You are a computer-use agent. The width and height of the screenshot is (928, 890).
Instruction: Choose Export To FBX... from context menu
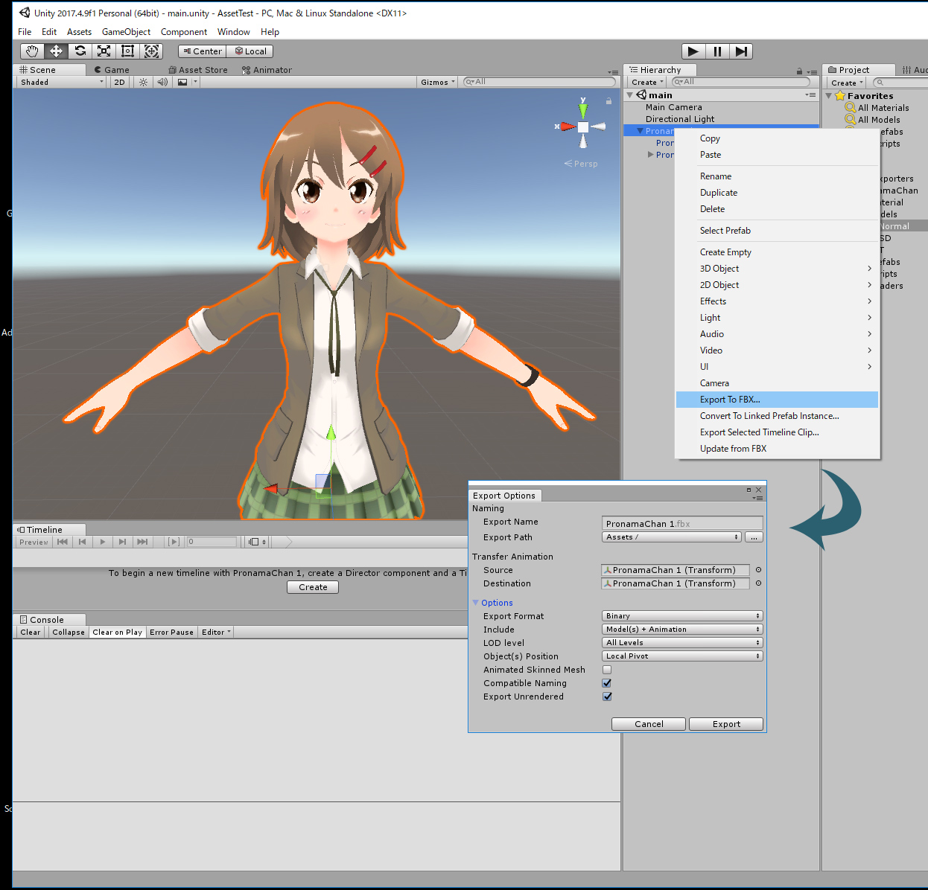click(730, 400)
